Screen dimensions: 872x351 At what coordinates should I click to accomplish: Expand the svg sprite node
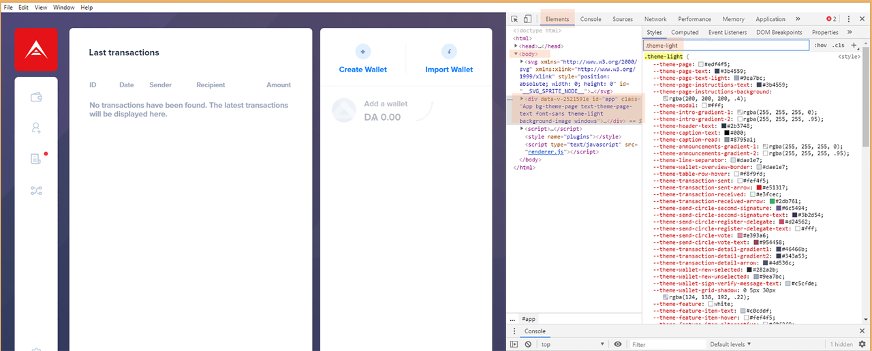point(522,61)
